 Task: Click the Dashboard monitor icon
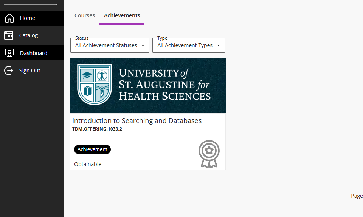point(9,53)
